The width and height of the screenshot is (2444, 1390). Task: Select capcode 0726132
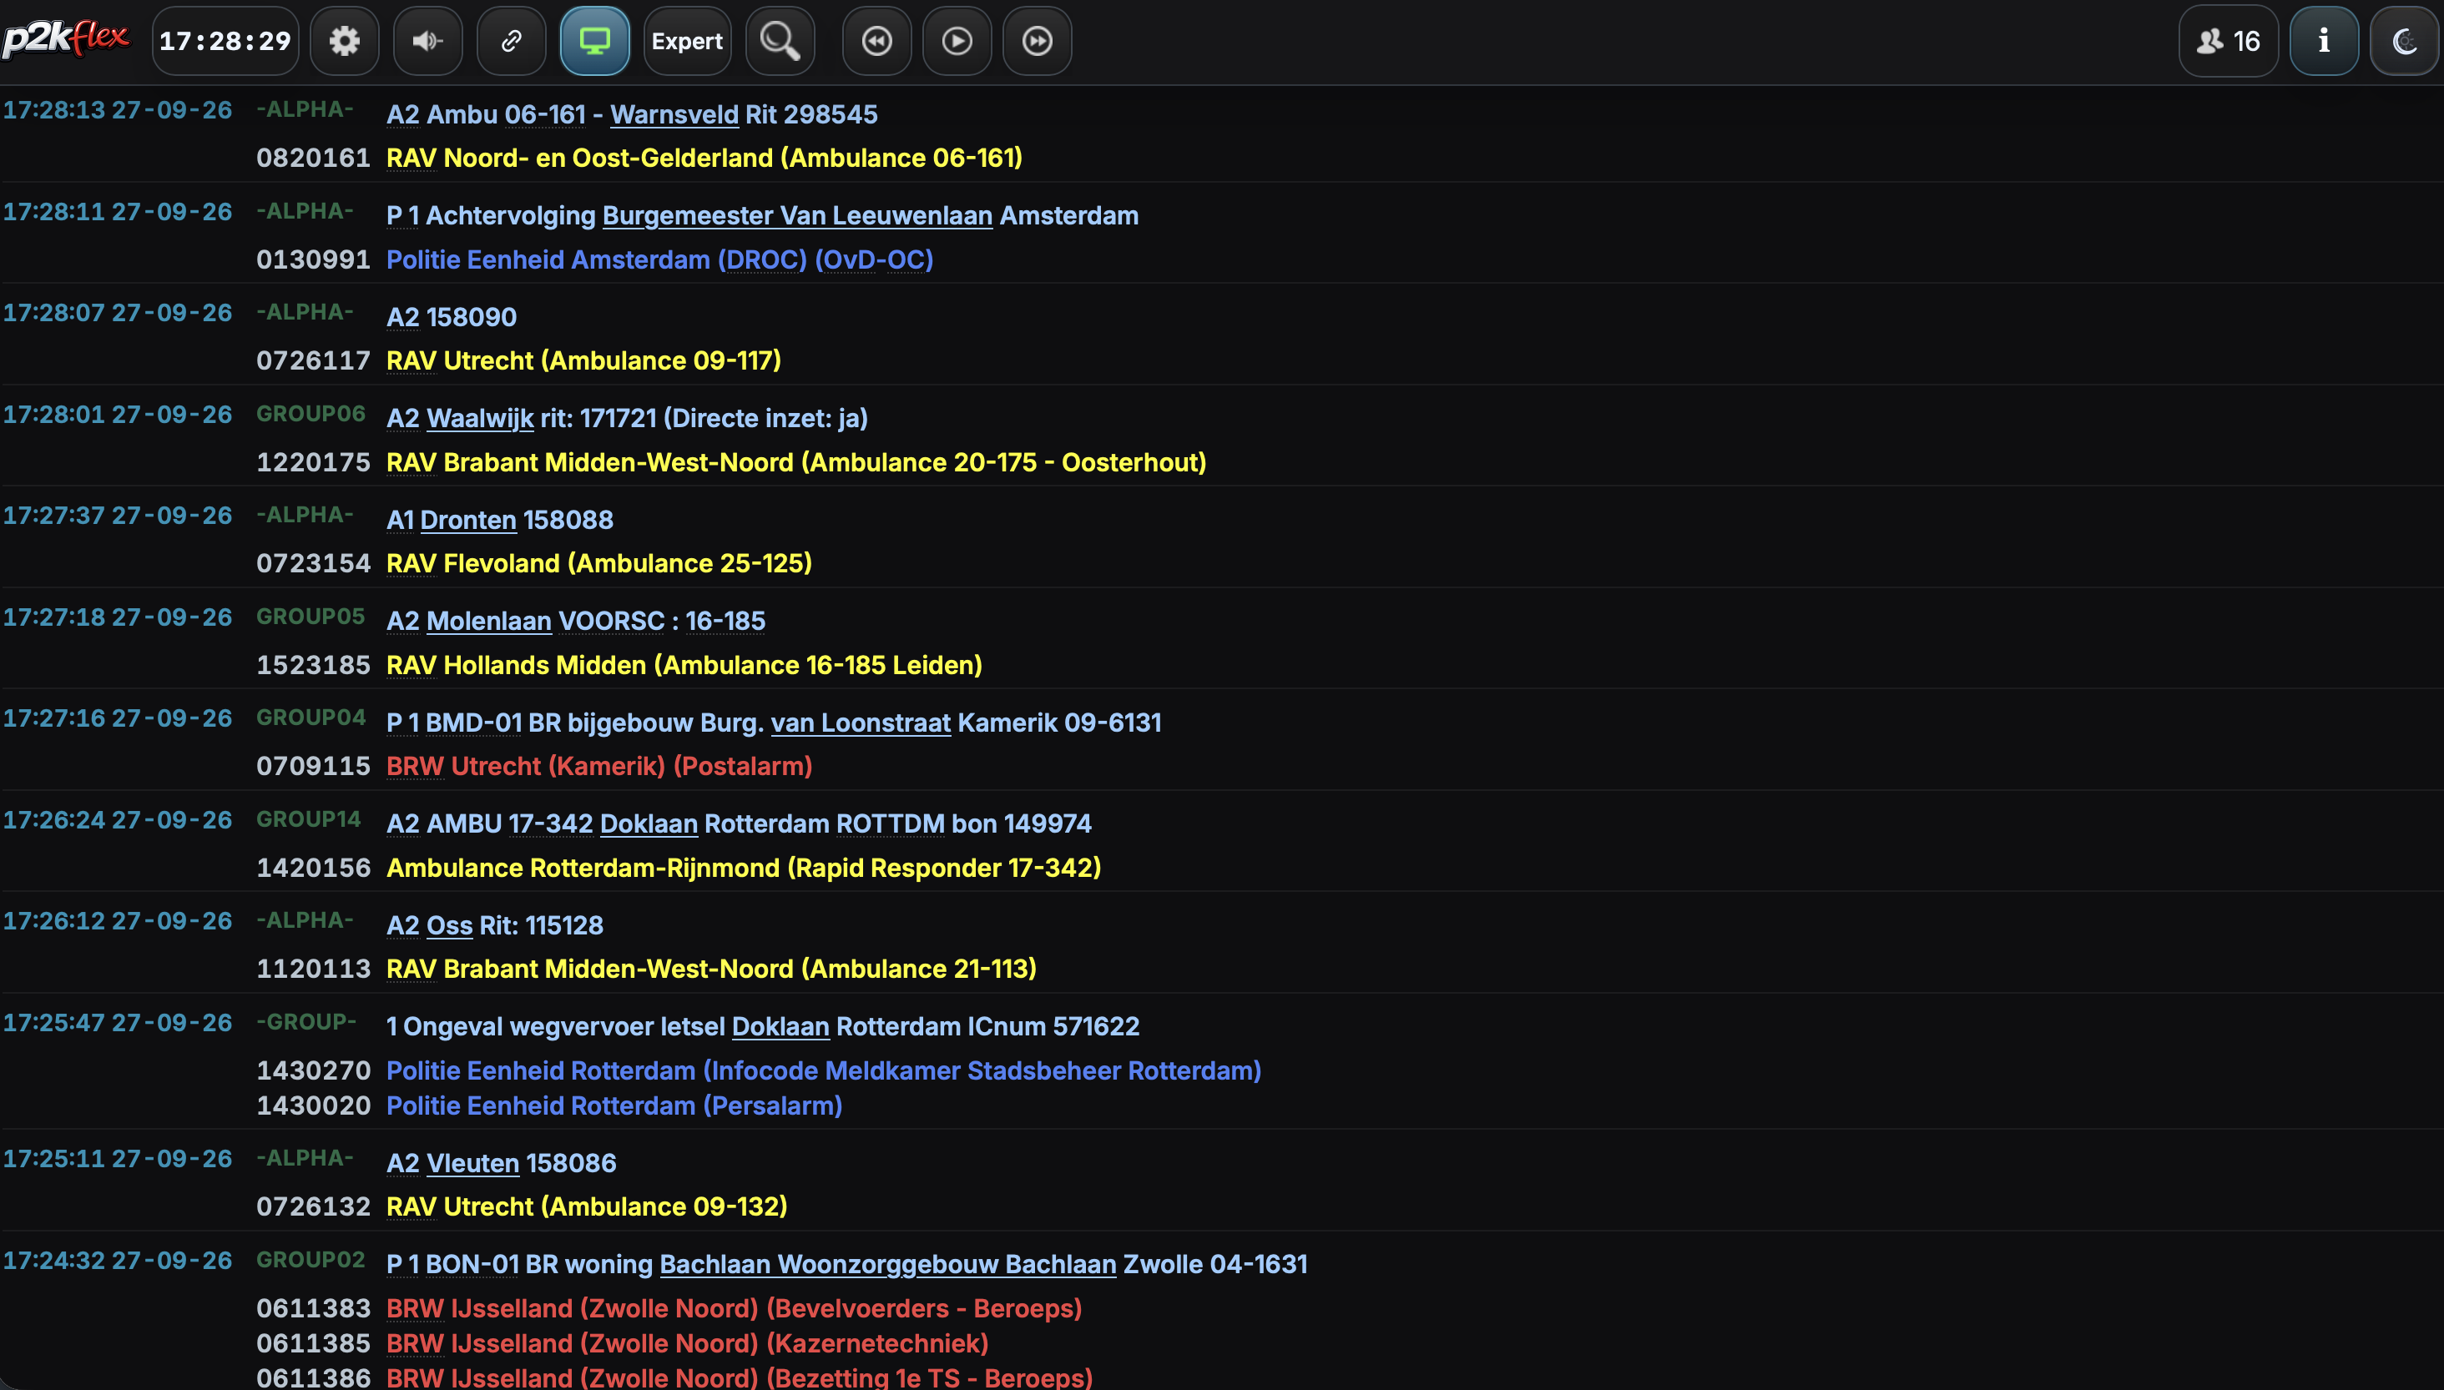click(313, 1207)
